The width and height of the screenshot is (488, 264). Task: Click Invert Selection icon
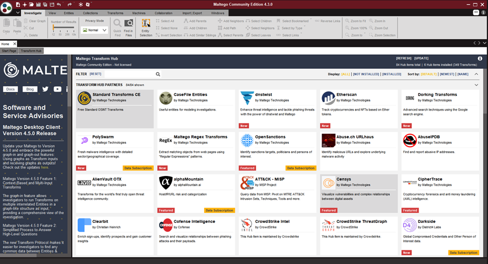click(158, 35)
